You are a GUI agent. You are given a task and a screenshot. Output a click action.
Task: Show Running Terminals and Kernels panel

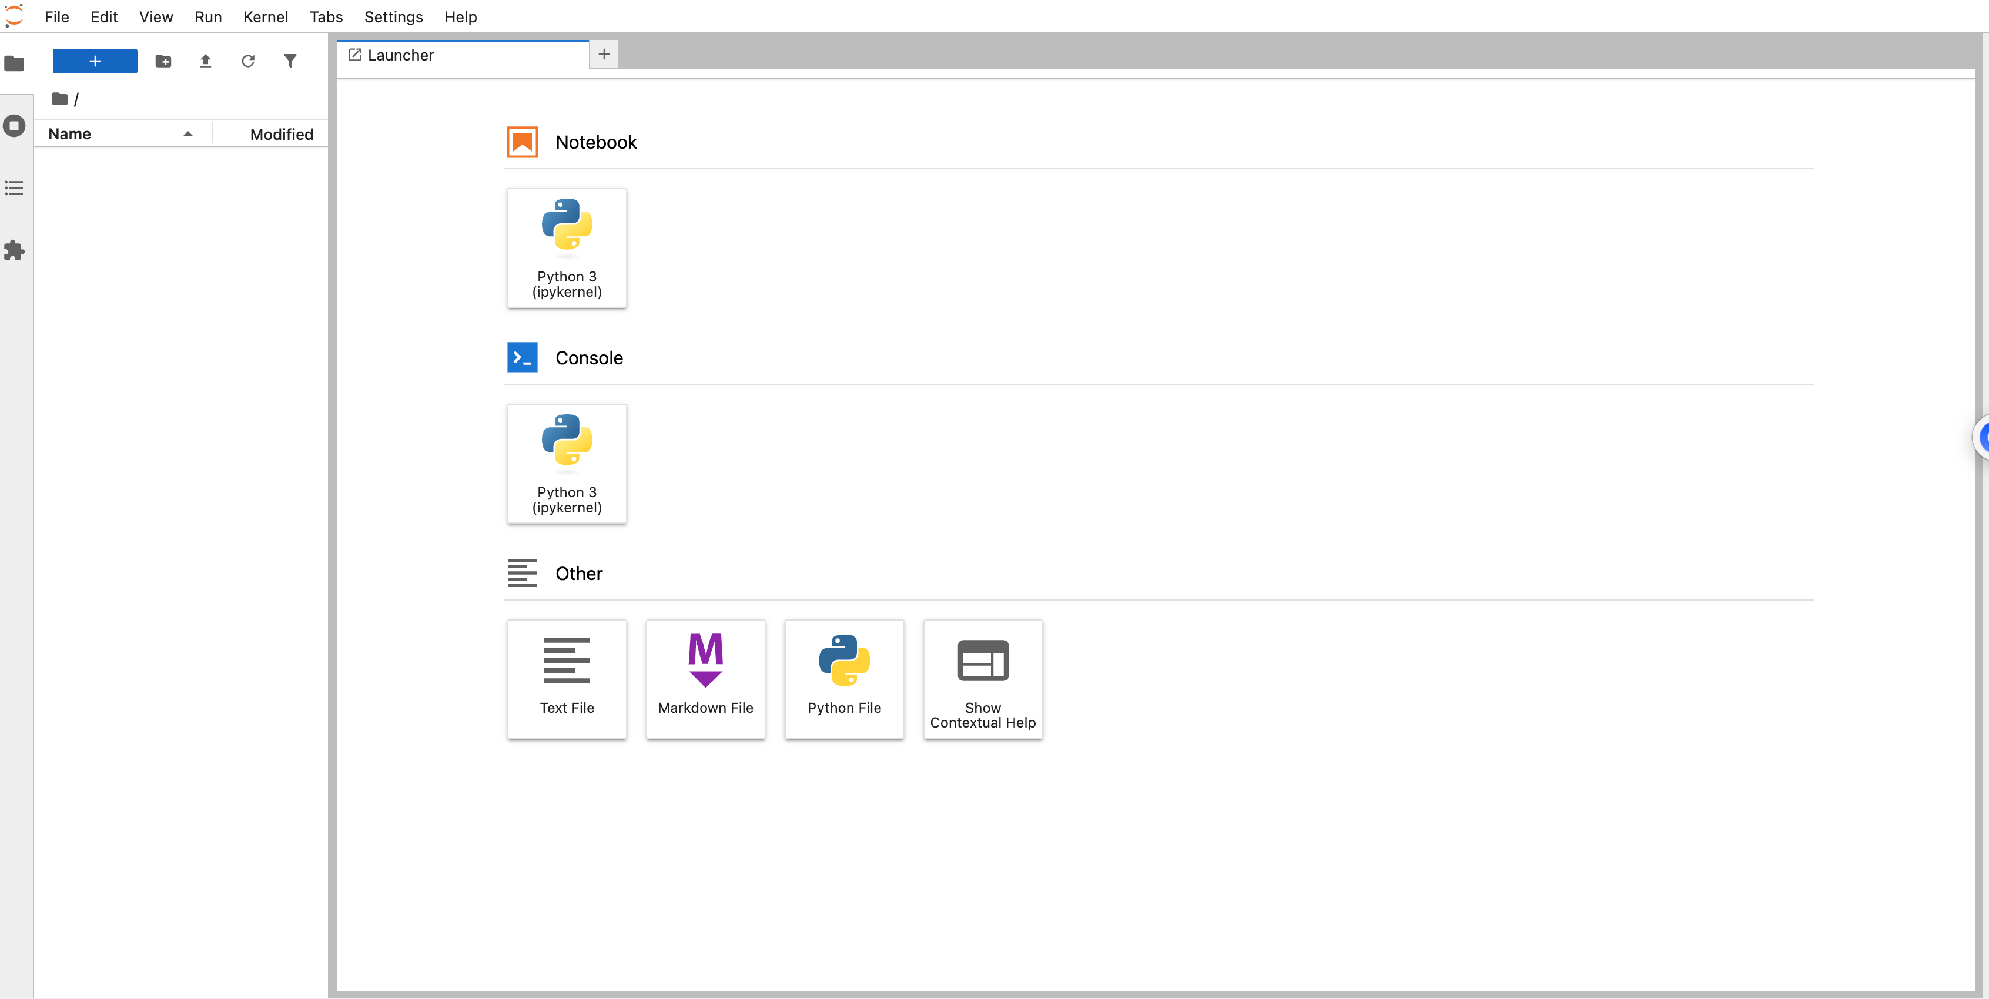coord(15,126)
